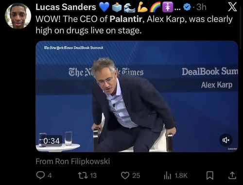The height and width of the screenshot is (185, 243).
Task: Click the 0:34 video duration badge
Action: pyautogui.click(x=52, y=141)
